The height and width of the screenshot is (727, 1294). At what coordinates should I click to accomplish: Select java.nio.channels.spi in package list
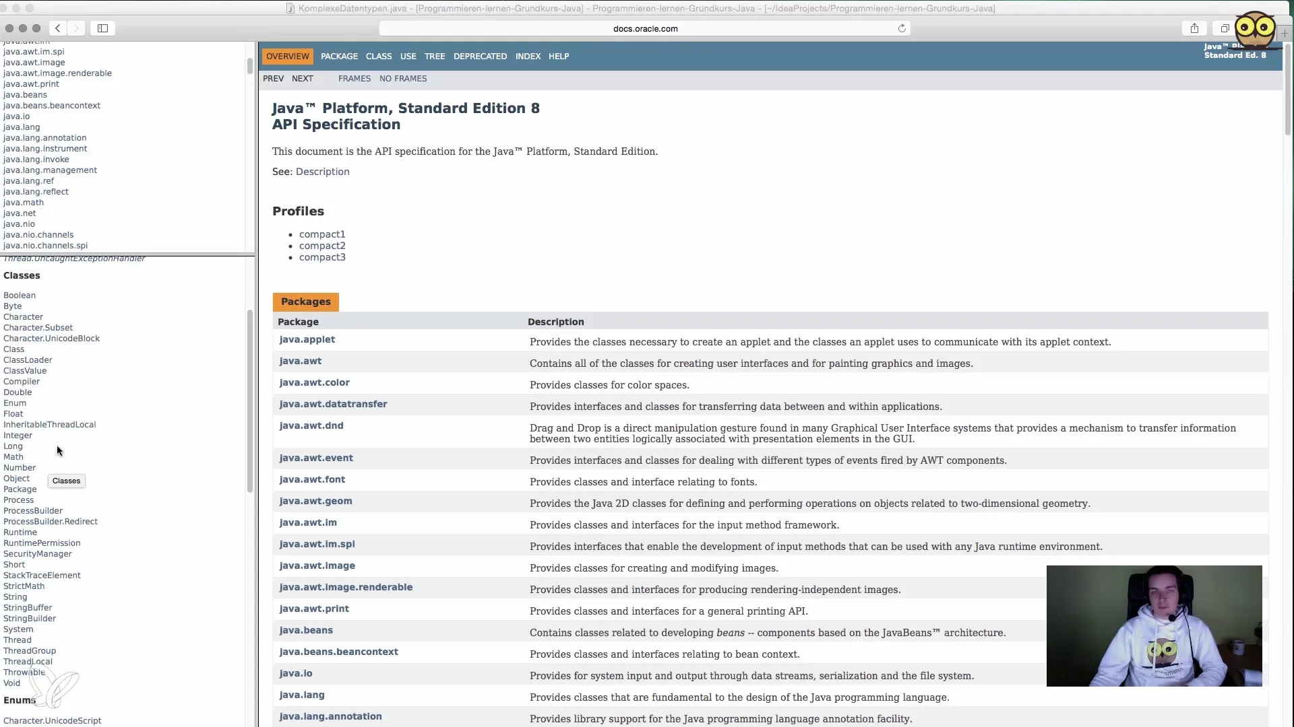coord(45,246)
